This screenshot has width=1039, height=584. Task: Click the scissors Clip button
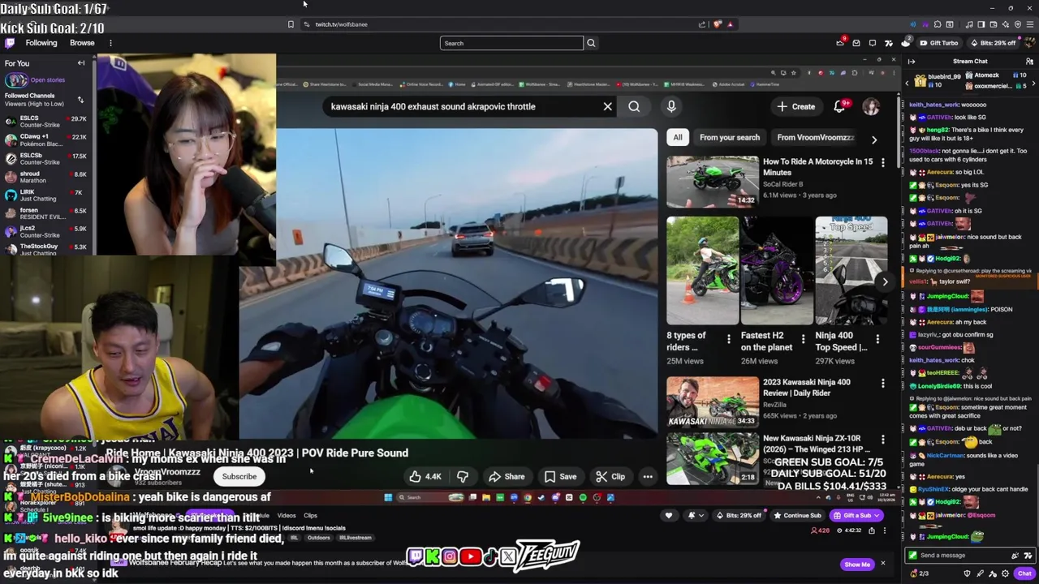coord(610,477)
